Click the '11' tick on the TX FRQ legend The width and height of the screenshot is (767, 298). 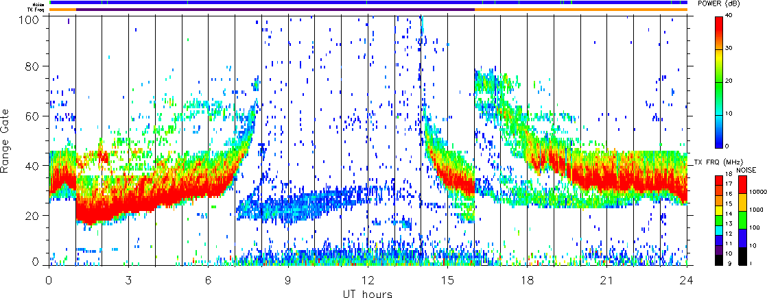coord(729,244)
